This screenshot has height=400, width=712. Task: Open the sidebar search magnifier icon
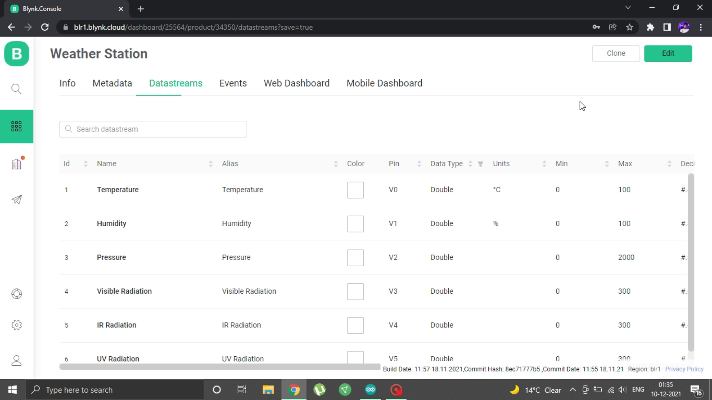tap(16, 89)
